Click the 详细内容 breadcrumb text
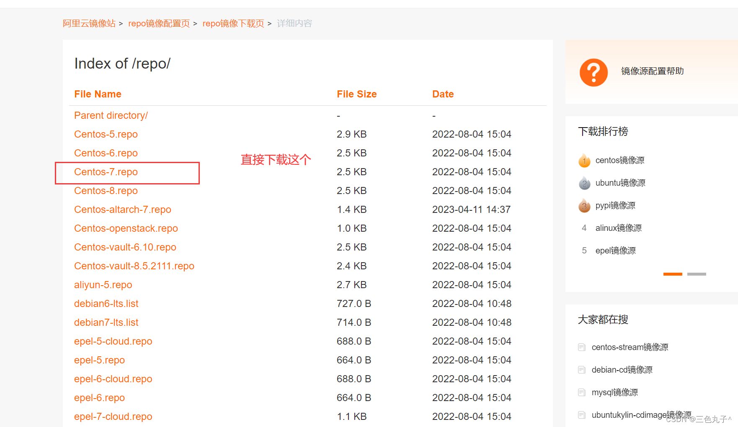 pos(294,23)
